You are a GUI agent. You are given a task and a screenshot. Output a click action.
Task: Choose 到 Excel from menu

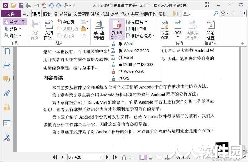135,58
